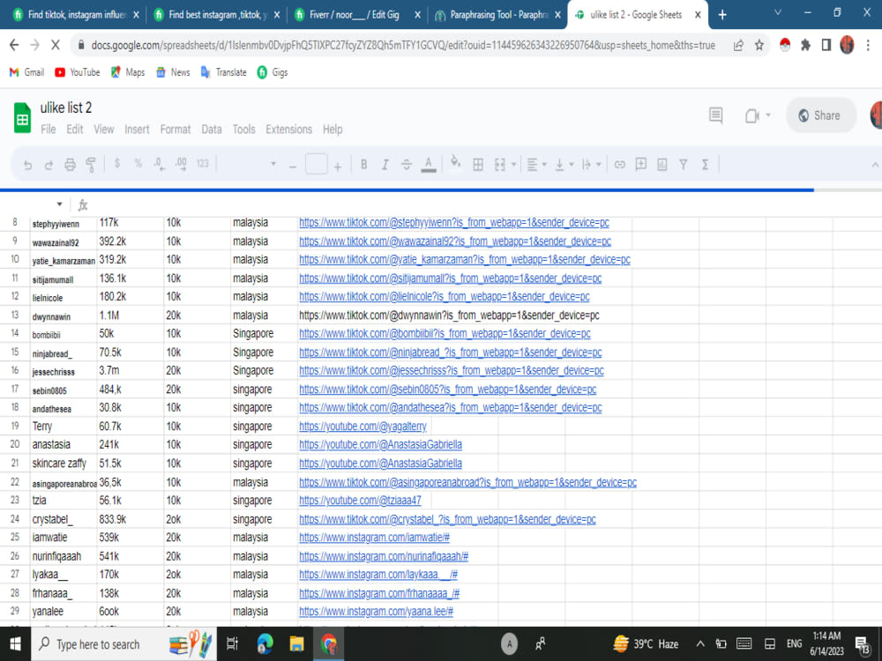The image size is (882, 661).
Task: Open functions sigma icon
Action: 705,164
